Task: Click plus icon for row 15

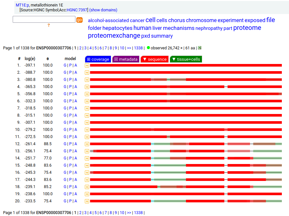Action: tap(87, 165)
